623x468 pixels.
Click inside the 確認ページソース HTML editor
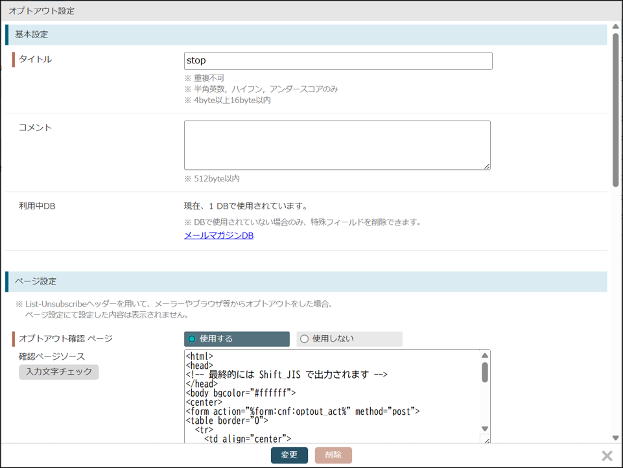[331, 395]
